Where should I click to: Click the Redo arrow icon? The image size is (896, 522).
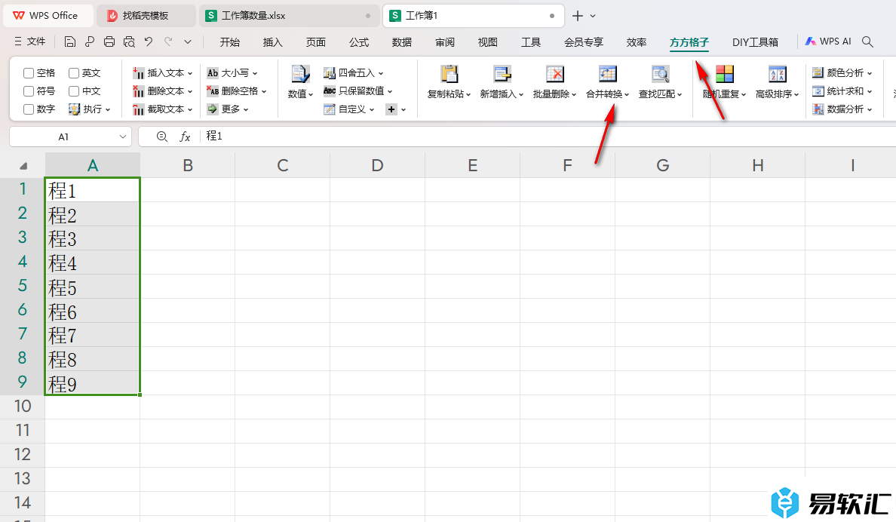(x=168, y=41)
